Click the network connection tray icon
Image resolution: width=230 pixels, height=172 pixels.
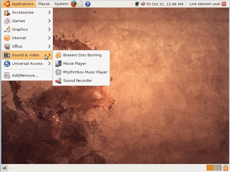pos(137,4)
